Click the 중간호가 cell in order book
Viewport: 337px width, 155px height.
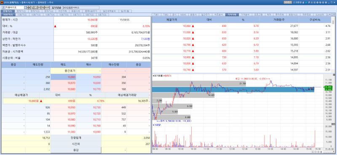(x=64, y=71)
